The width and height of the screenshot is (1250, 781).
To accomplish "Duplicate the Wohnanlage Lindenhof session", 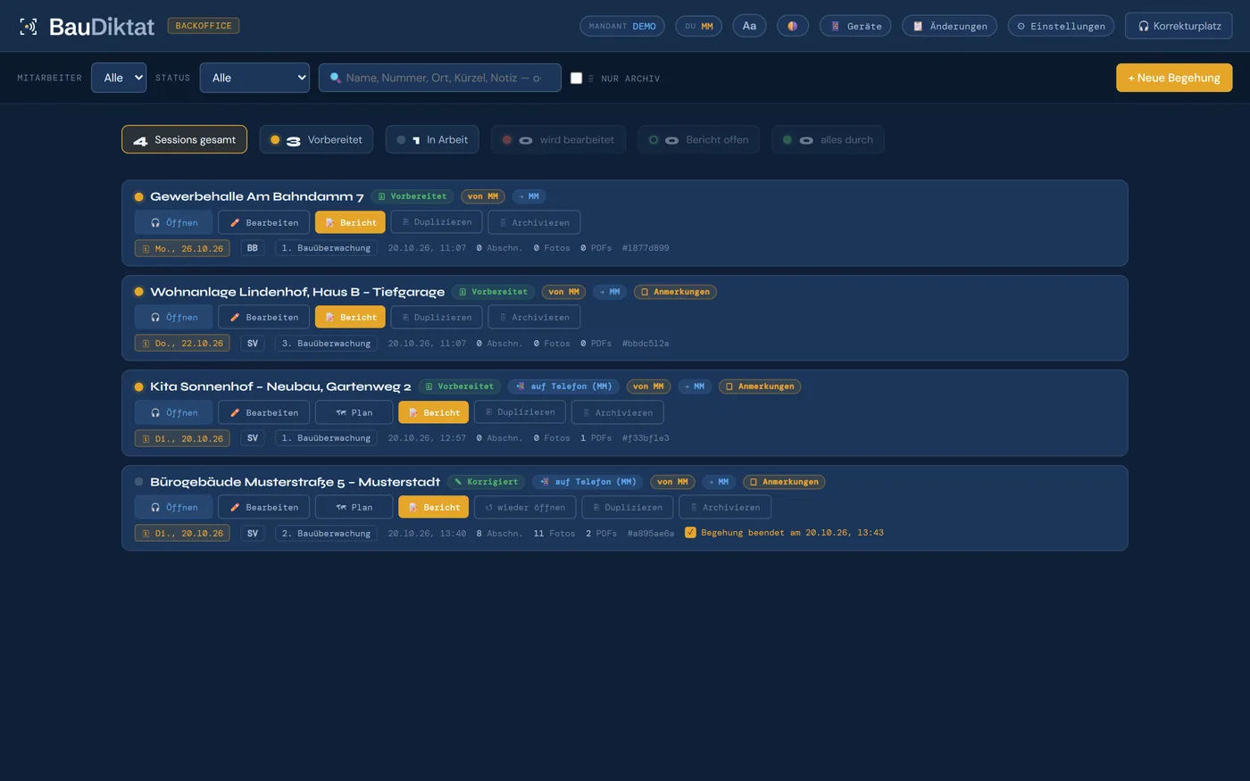I will (x=437, y=317).
